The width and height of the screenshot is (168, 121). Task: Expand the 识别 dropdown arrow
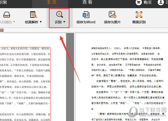[64, 22]
